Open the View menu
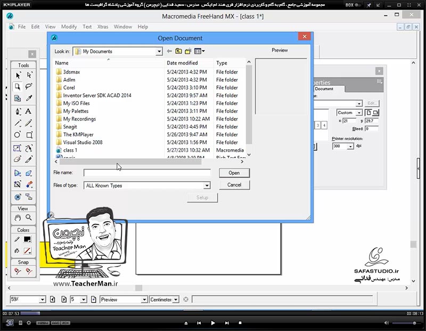 50,27
